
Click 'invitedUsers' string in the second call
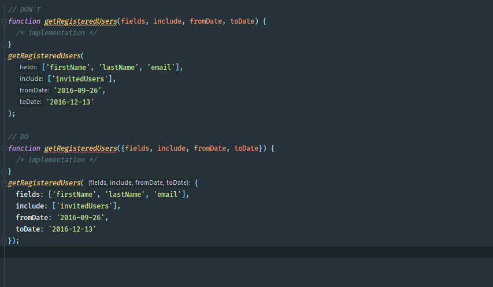[x=81, y=206]
